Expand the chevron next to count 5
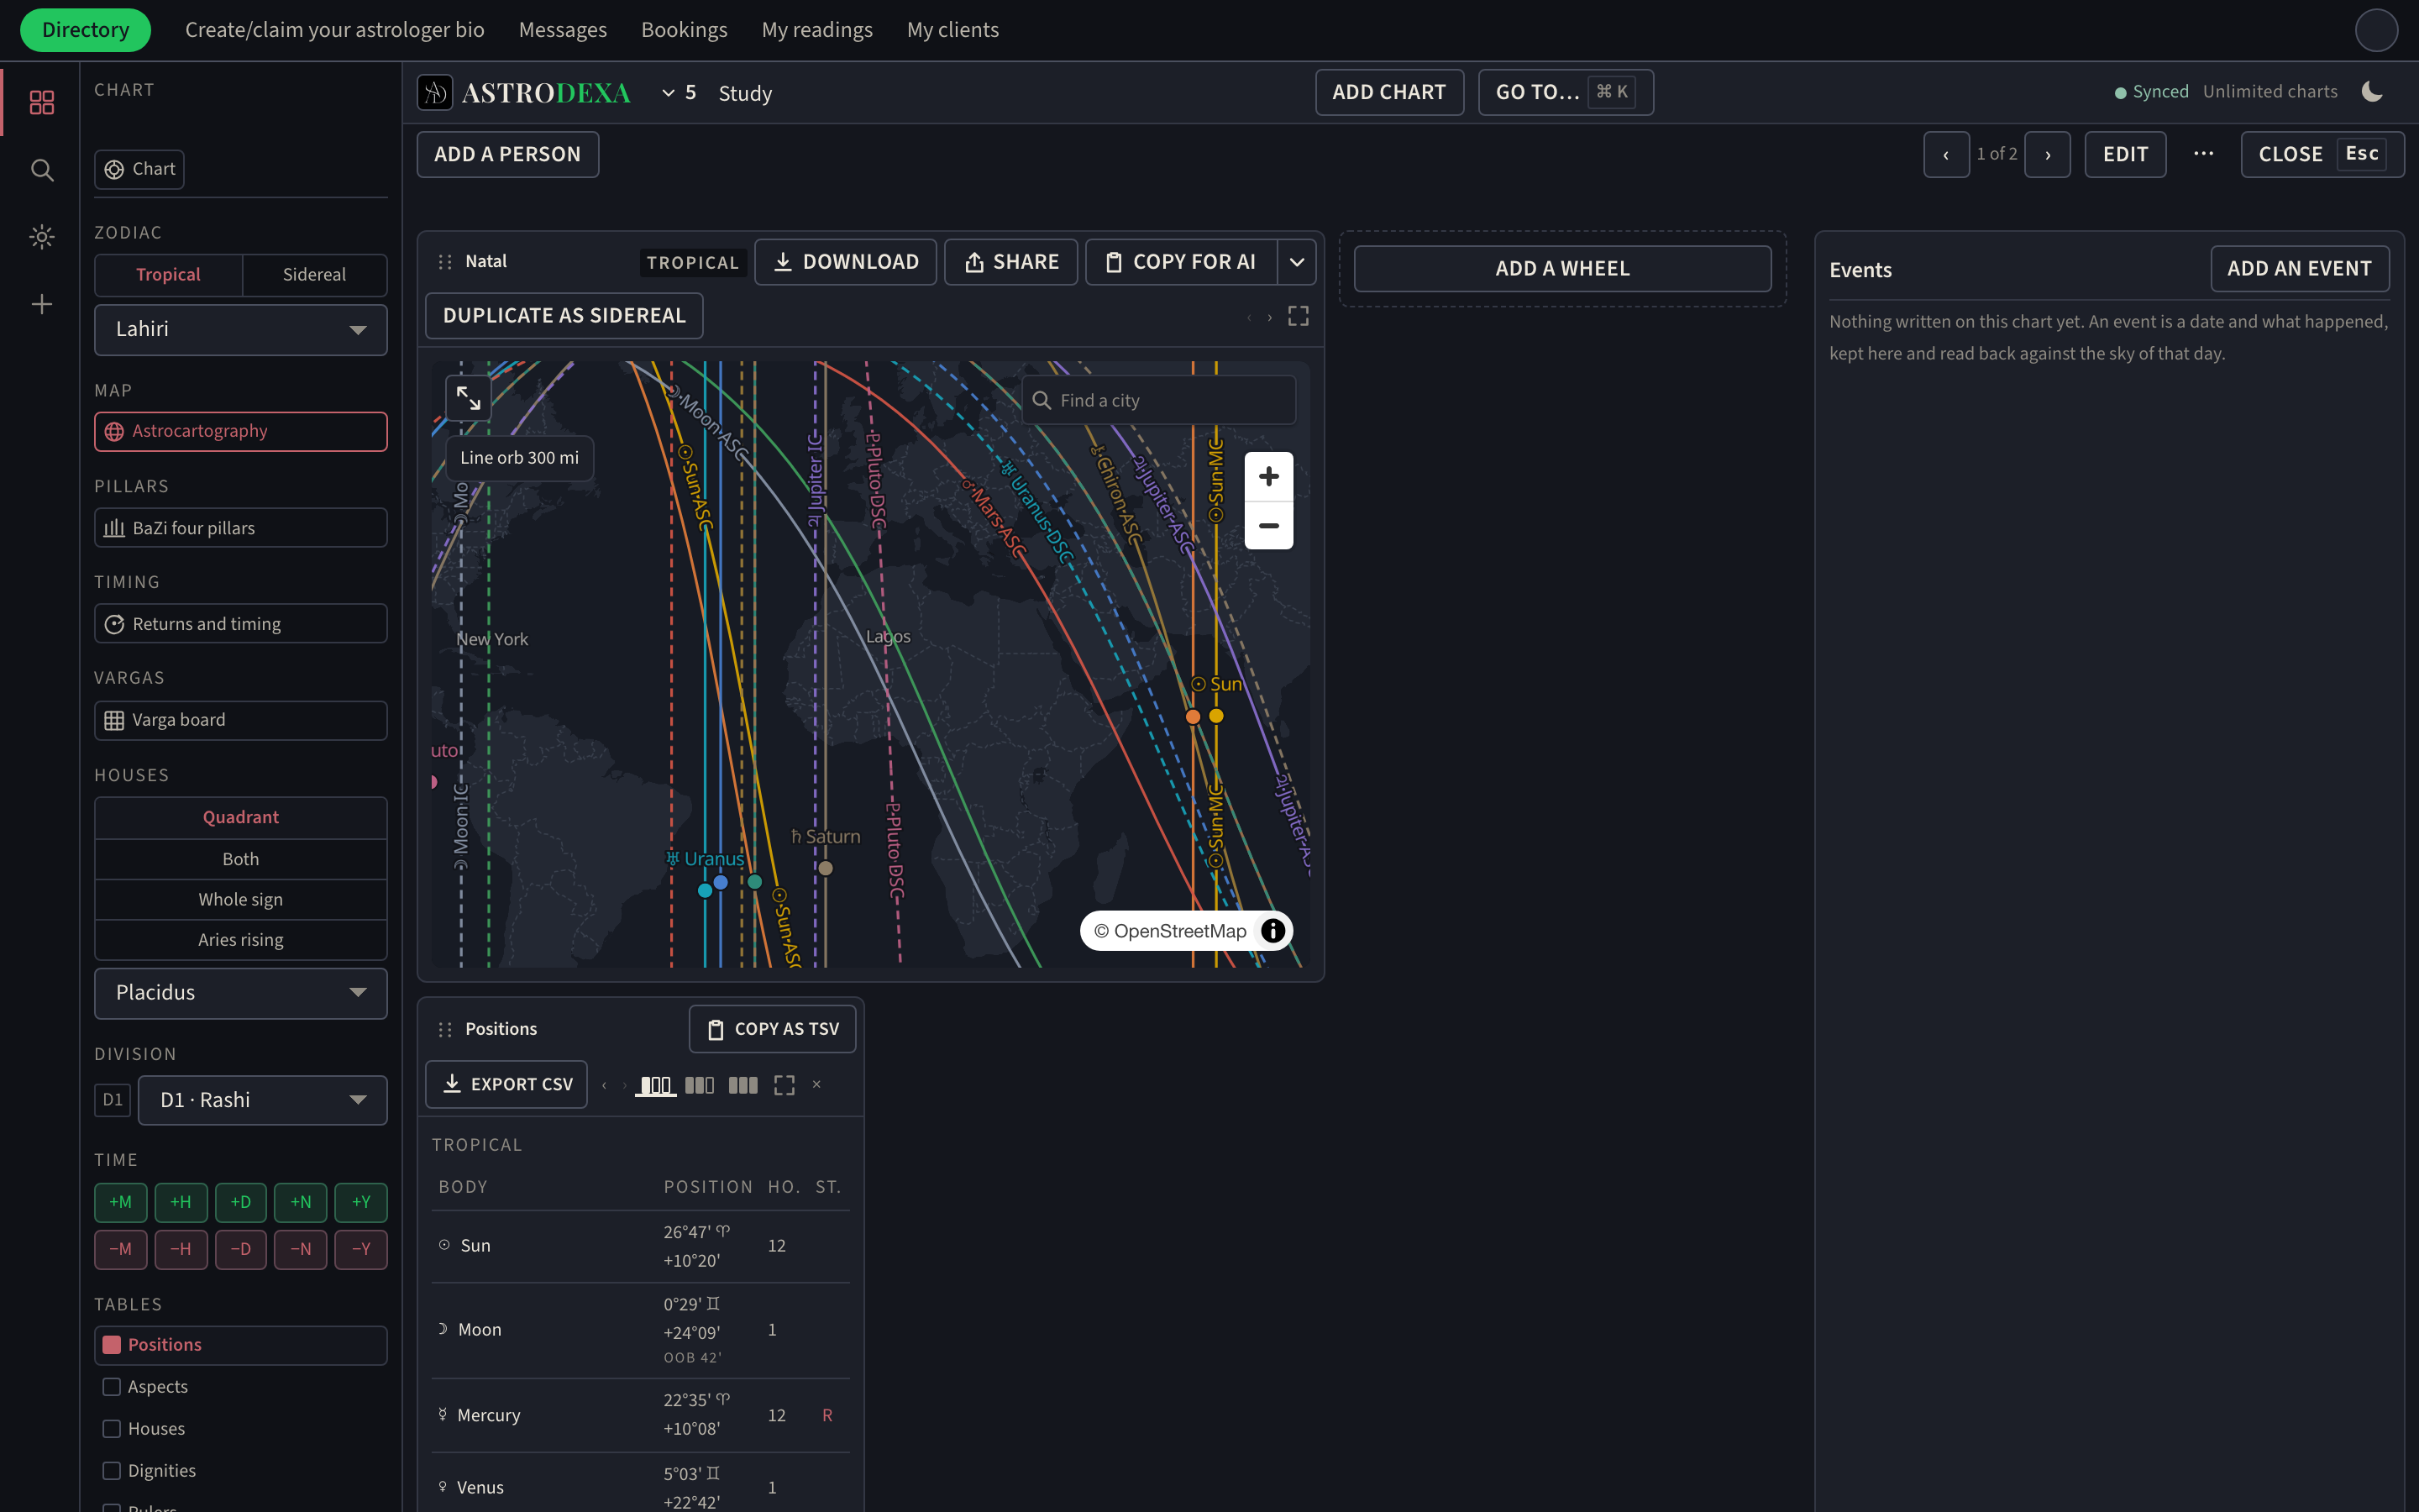 click(x=668, y=93)
